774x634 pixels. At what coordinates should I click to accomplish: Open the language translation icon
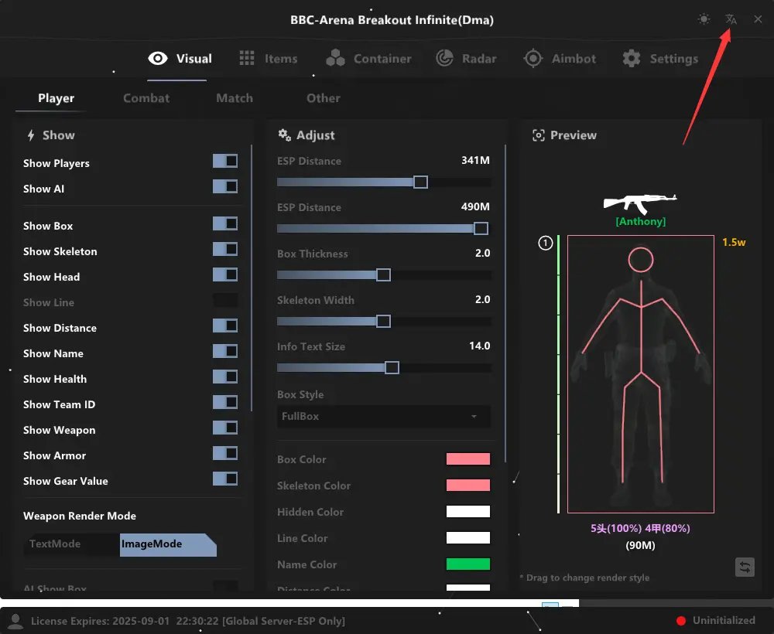click(x=731, y=19)
